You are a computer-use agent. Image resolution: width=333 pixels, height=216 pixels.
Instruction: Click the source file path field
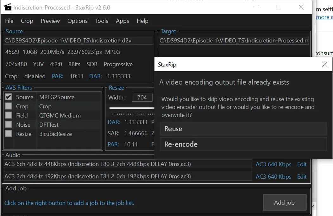tap(79, 40)
